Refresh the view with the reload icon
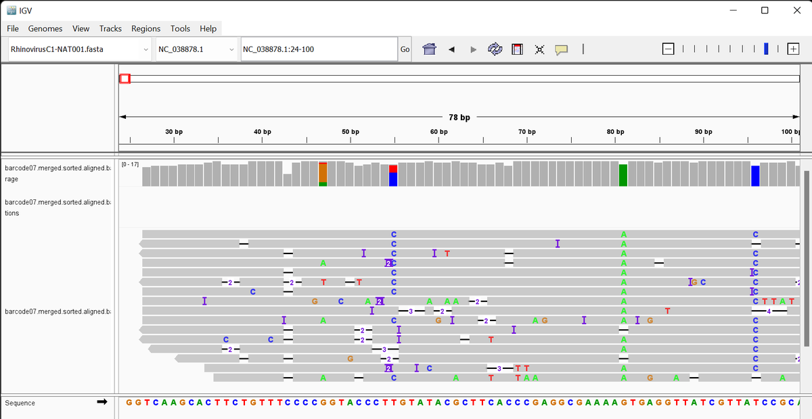812x419 pixels. point(495,49)
